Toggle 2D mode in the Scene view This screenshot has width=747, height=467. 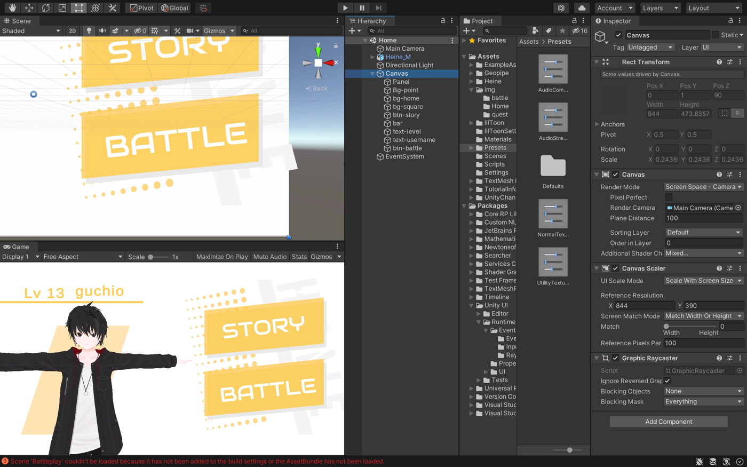72,30
